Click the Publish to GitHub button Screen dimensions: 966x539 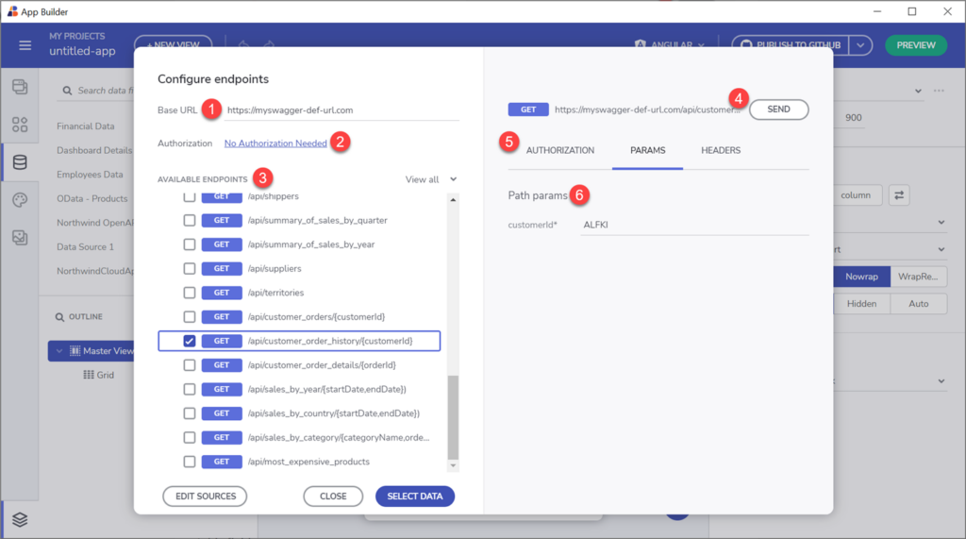pyautogui.click(x=791, y=45)
